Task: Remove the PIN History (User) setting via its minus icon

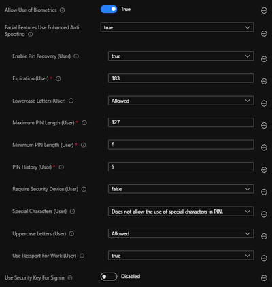Action: (264, 169)
